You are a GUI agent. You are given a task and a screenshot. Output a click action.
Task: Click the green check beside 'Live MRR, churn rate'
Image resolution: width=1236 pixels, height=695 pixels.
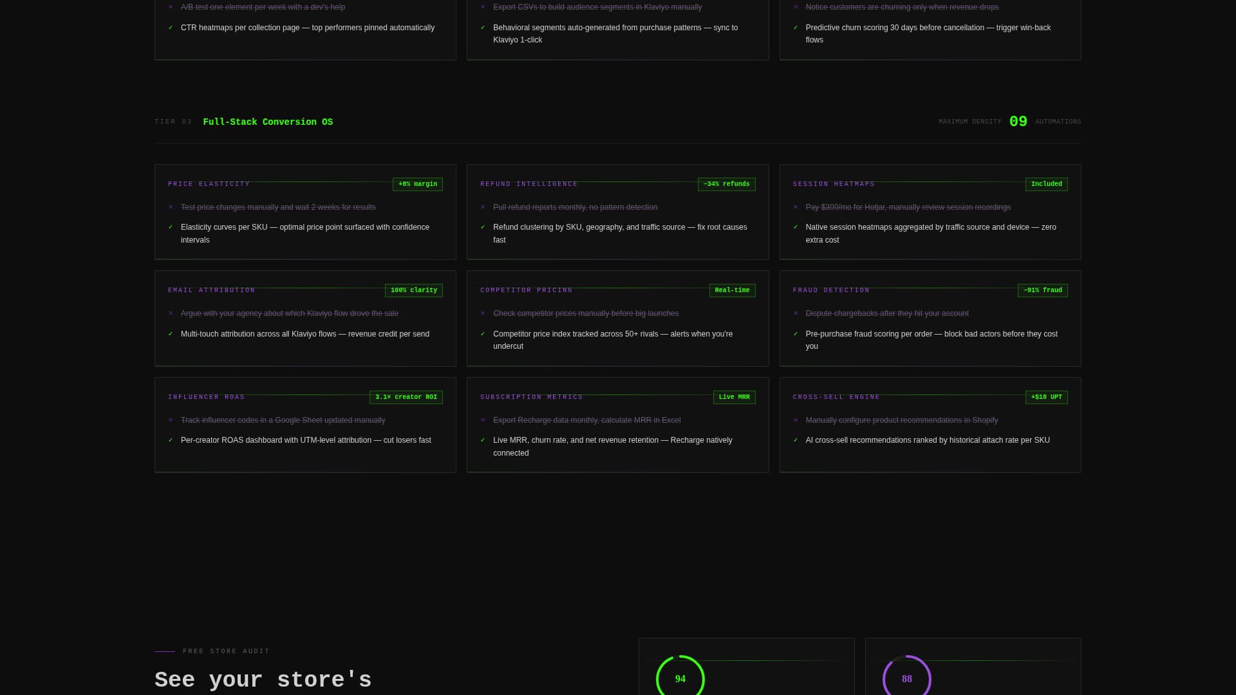coord(483,440)
